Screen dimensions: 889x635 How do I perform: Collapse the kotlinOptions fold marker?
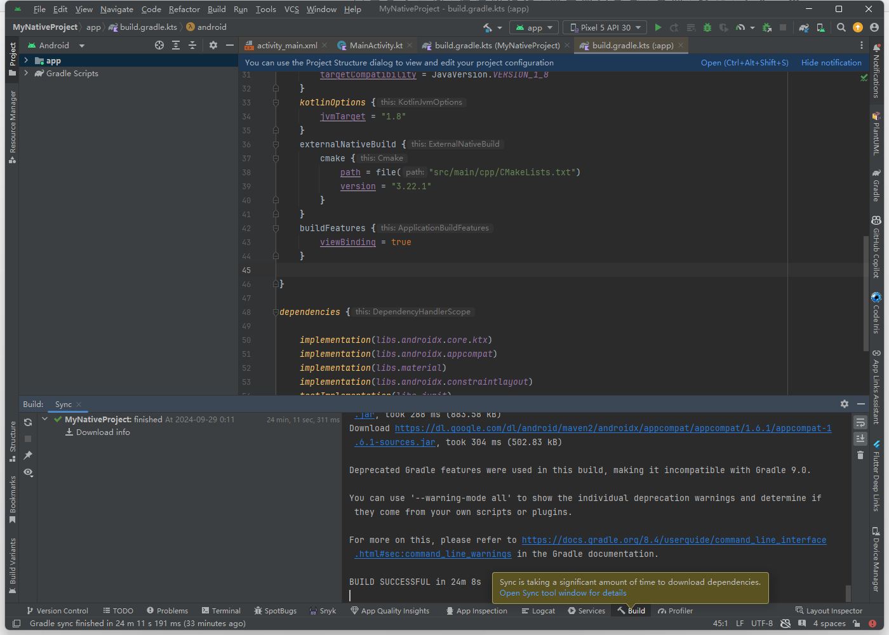276,102
